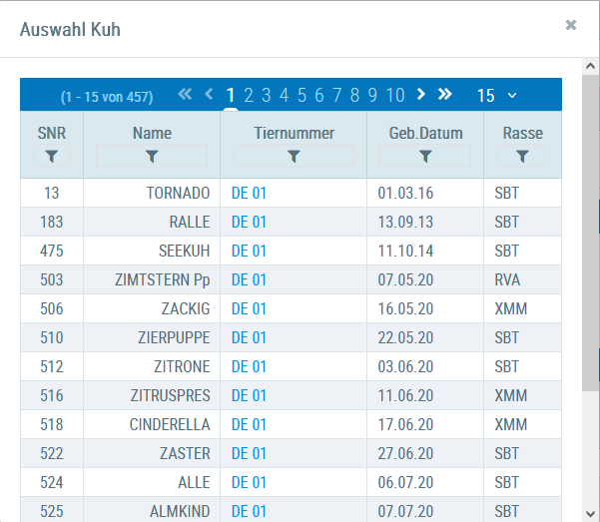The height and width of the screenshot is (522, 600).
Task: Open the Name column filter
Action: [x=152, y=157]
